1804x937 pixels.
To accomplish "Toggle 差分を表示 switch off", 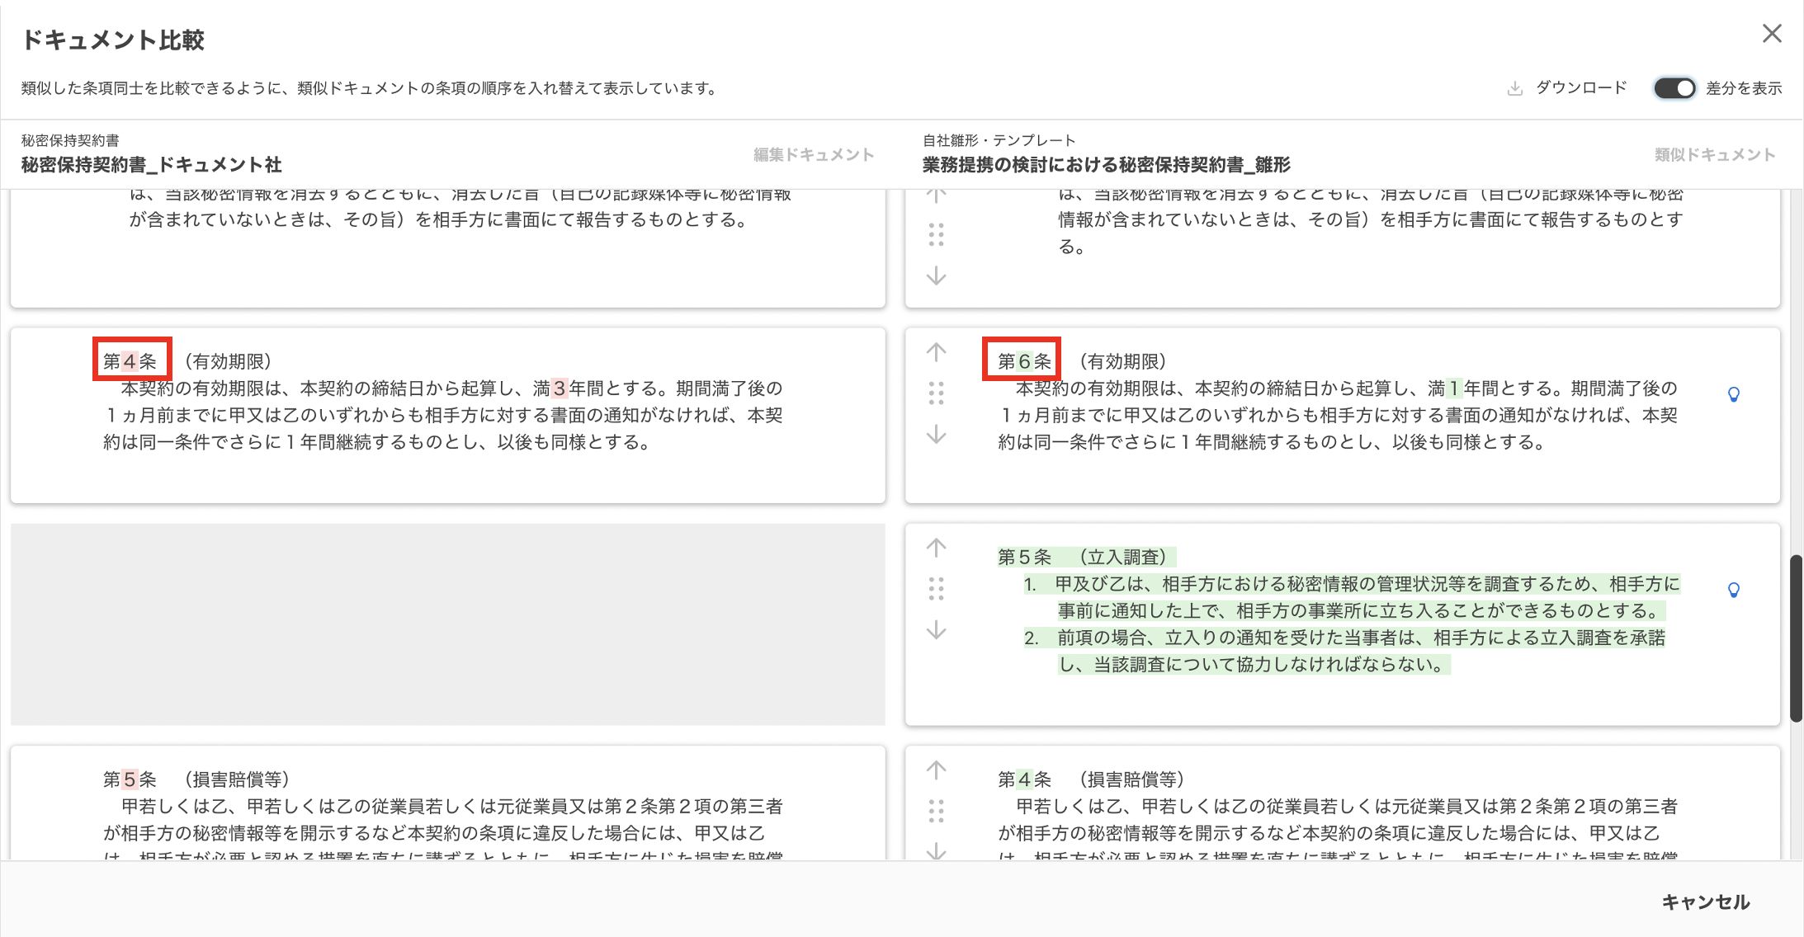I will [x=1674, y=88].
